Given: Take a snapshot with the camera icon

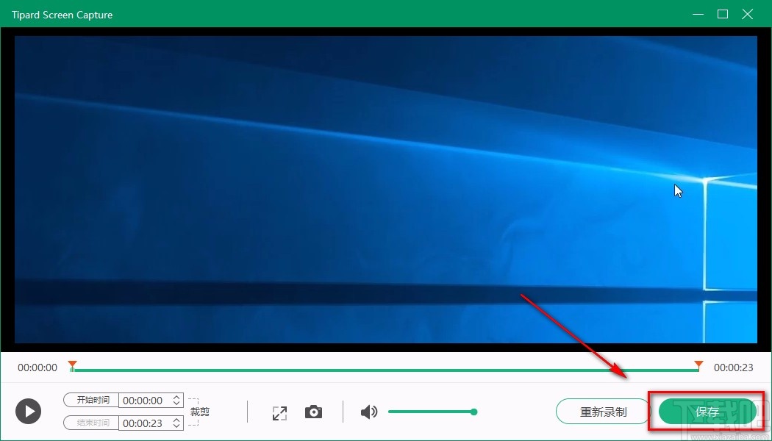Looking at the screenshot, I should click(x=314, y=412).
